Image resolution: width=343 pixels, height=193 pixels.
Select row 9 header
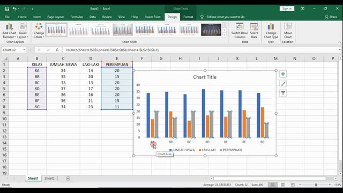click(x=4, y=113)
